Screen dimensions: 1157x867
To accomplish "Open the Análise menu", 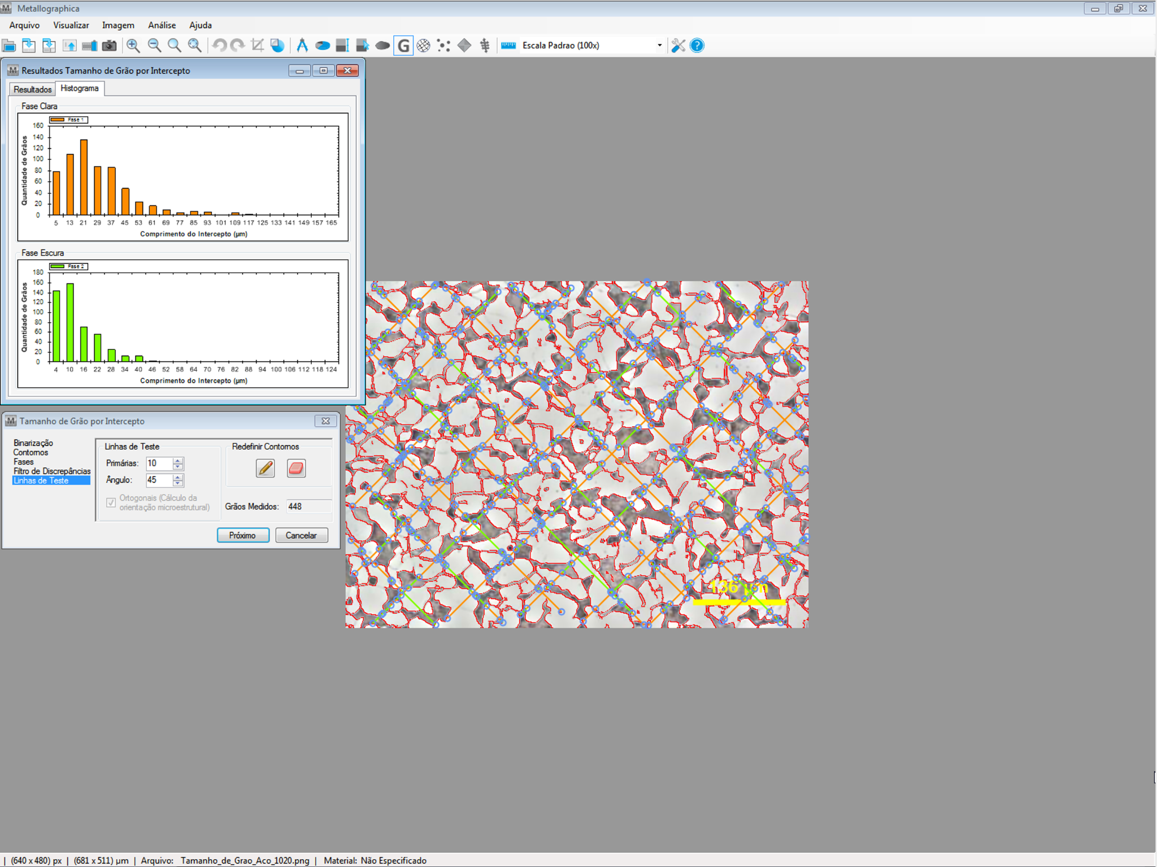I will tap(162, 25).
